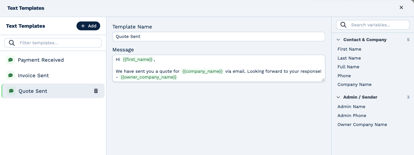
Task: Open the Invoice Sent template
Action: coord(53,75)
